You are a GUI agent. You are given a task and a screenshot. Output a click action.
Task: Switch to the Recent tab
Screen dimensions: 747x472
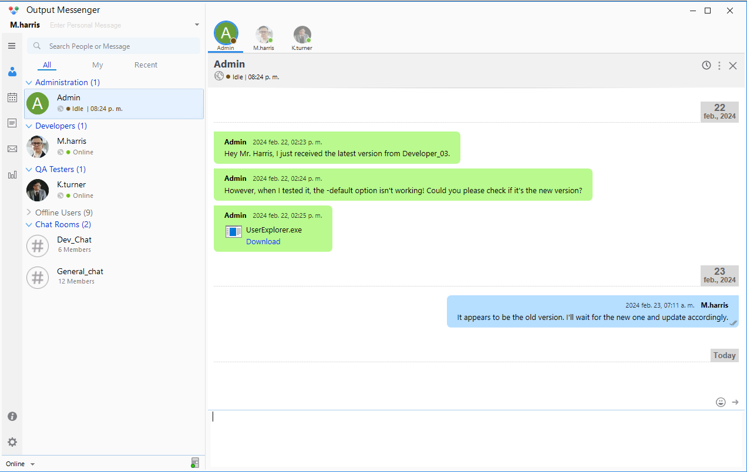pyautogui.click(x=146, y=65)
